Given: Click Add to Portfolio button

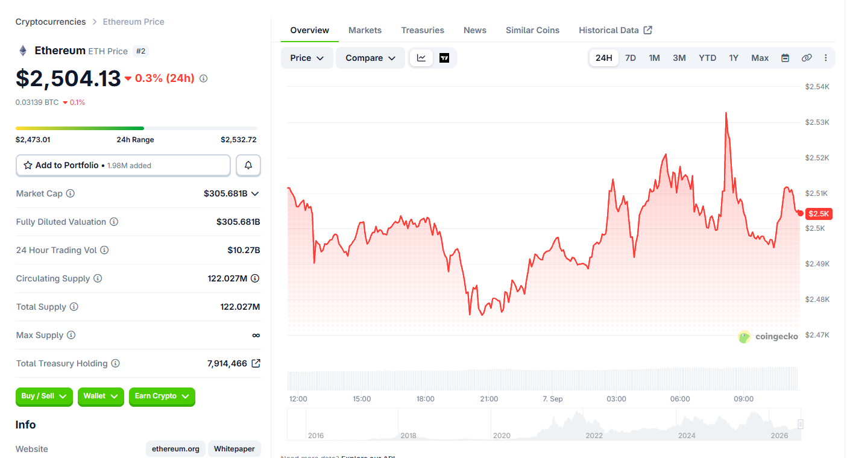Looking at the screenshot, I should point(123,165).
